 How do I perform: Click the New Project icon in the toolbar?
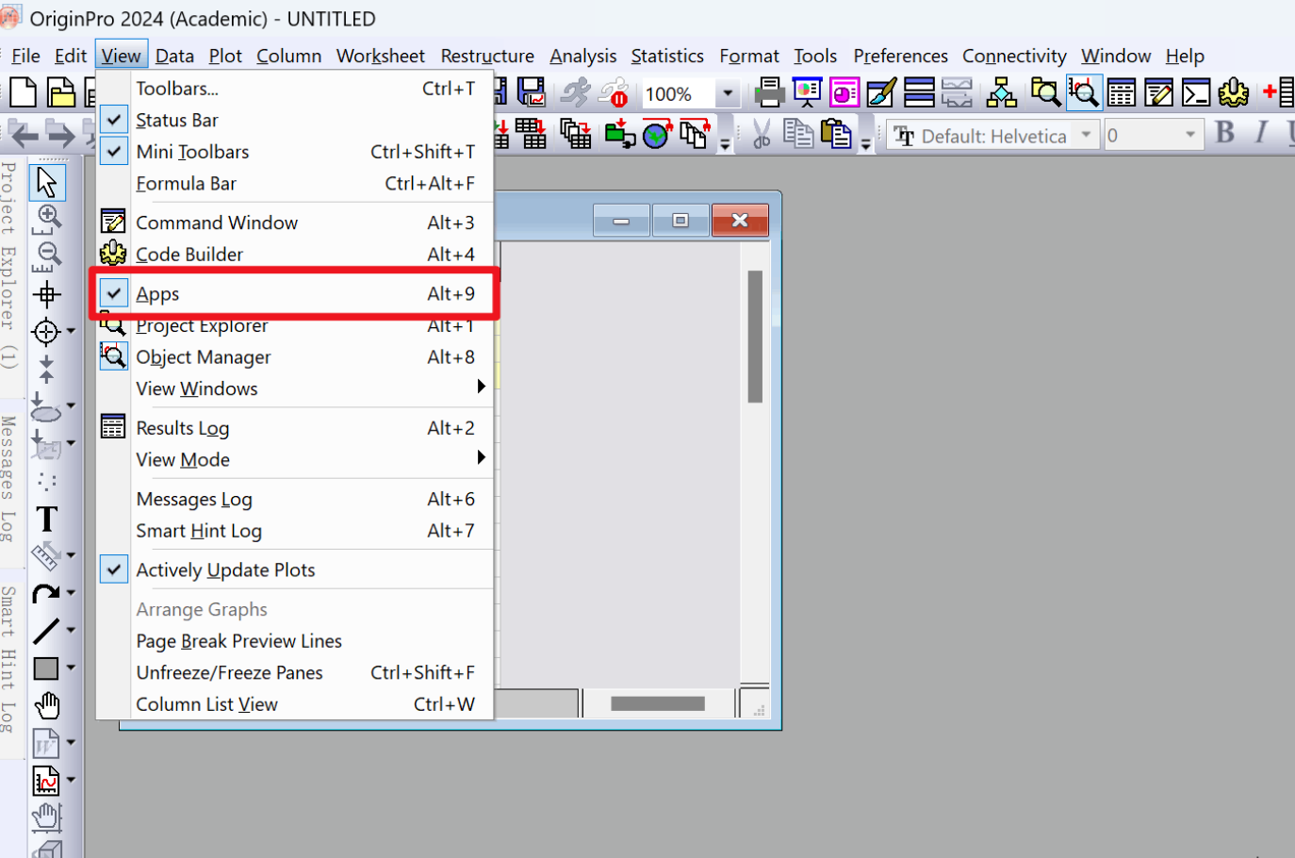point(23,93)
